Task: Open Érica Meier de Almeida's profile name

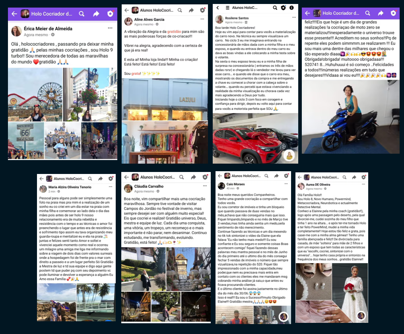Action: 49,29
